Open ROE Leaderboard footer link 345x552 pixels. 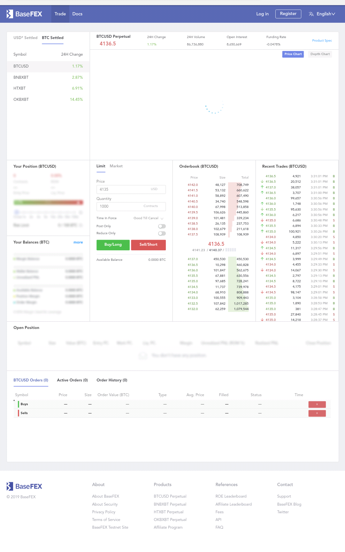[x=231, y=496]
